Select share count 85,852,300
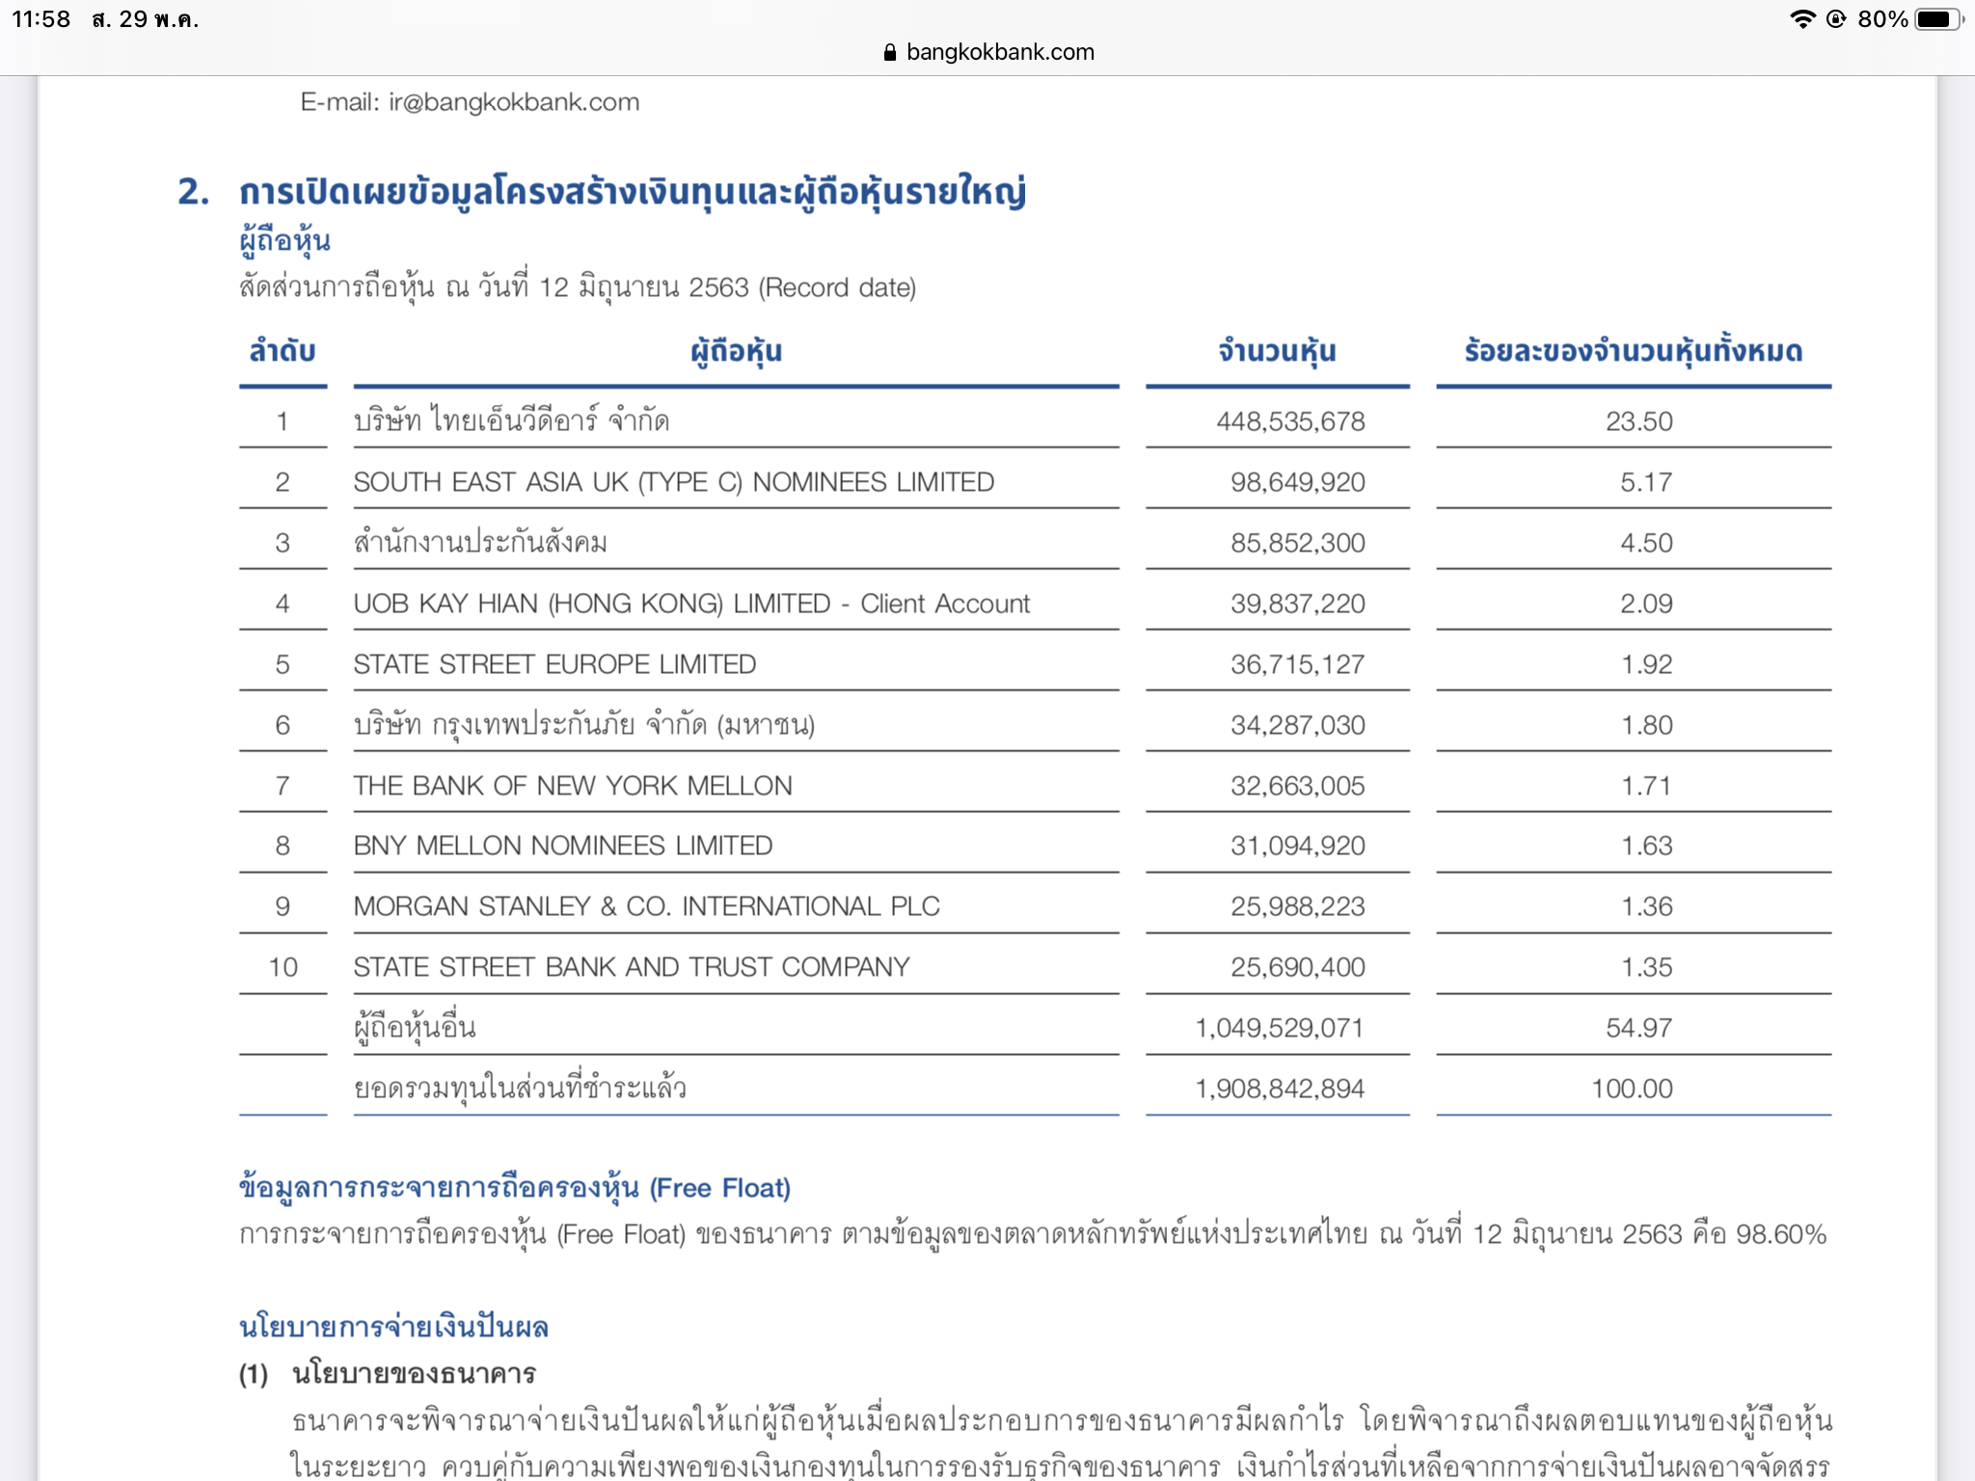This screenshot has width=1975, height=1481. click(x=1297, y=543)
